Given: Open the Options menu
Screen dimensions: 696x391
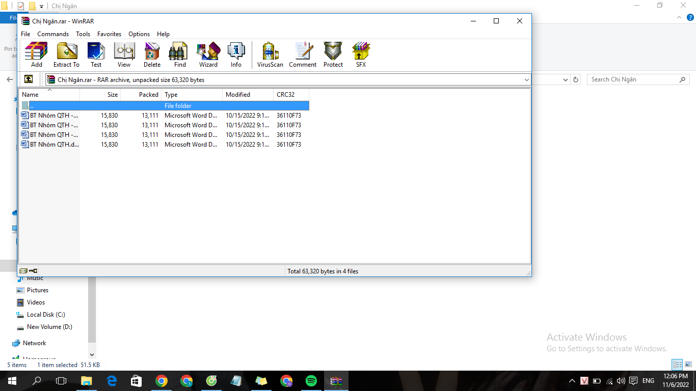Looking at the screenshot, I should [139, 34].
